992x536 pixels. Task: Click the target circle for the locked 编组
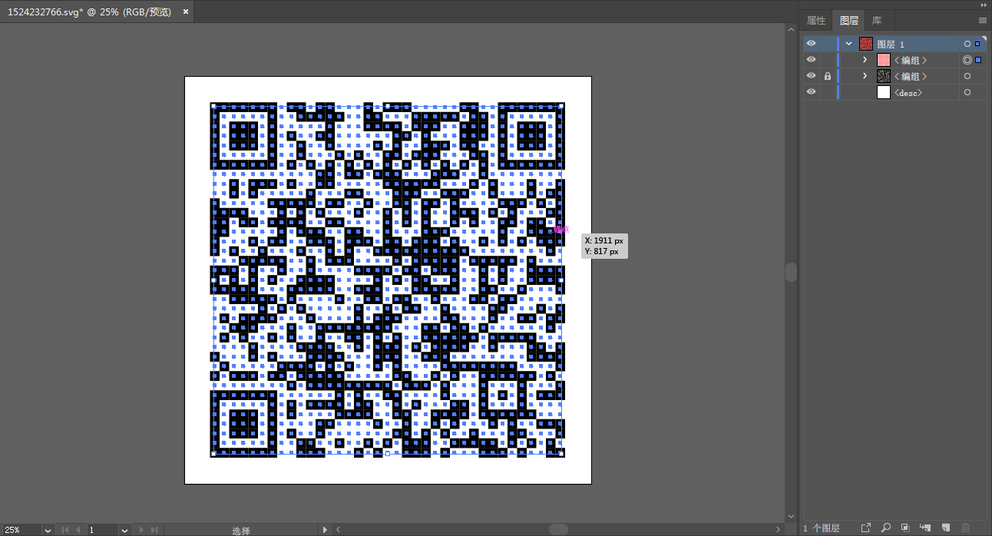pyautogui.click(x=967, y=76)
